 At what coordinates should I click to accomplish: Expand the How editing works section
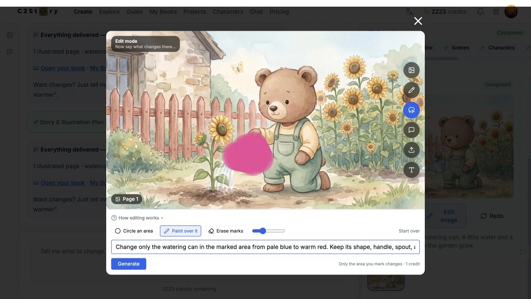click(x=138, y=218)
